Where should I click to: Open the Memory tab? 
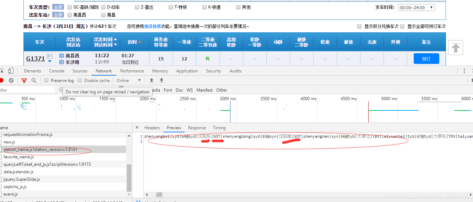click(160, 71)
